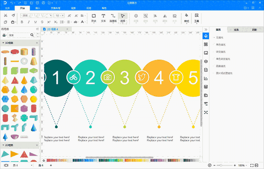This screenshot has width=264, height=169.
Task: Add a new page with plus button
Action: (51, 165)
